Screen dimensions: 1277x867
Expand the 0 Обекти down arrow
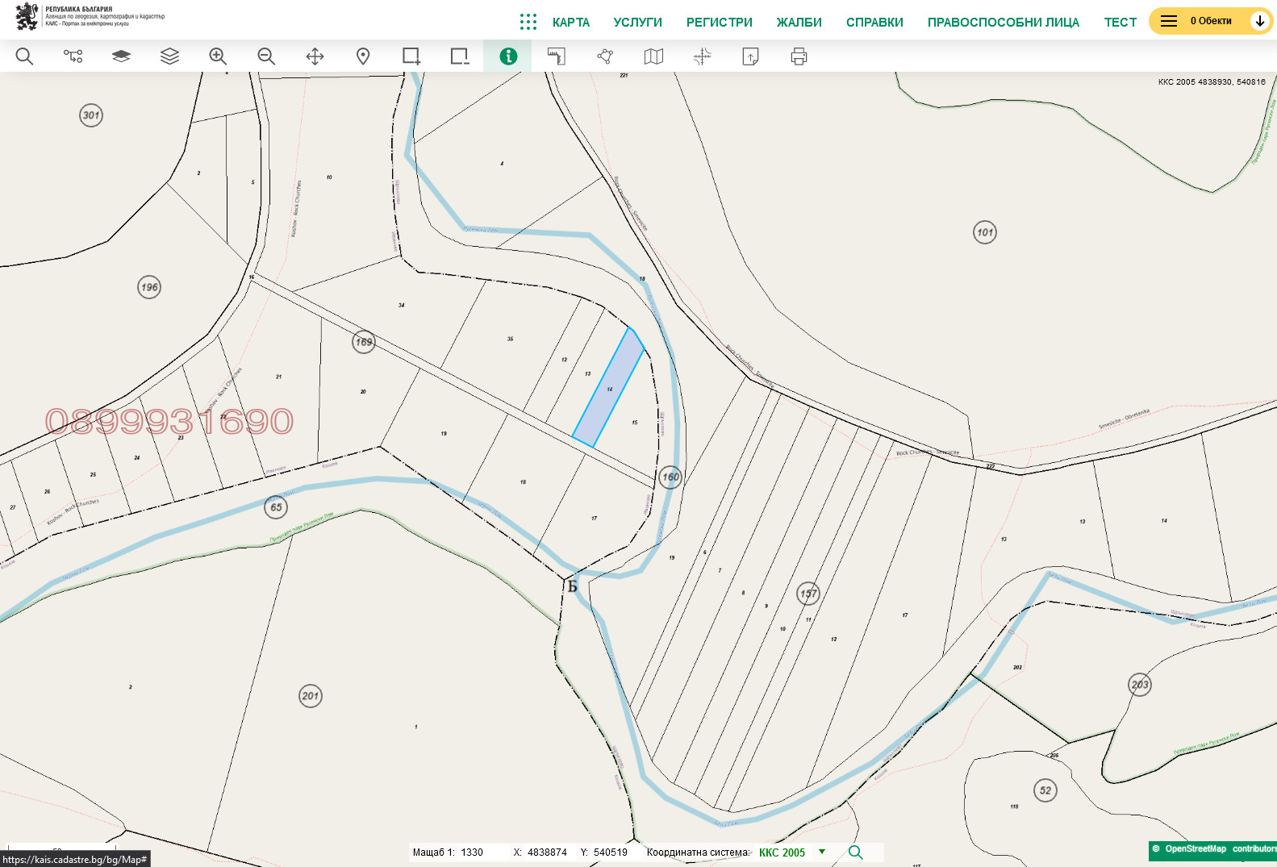click(1259, 21)
